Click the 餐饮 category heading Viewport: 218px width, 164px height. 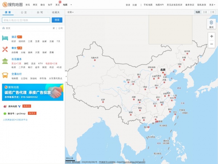[x=14, y=48]
